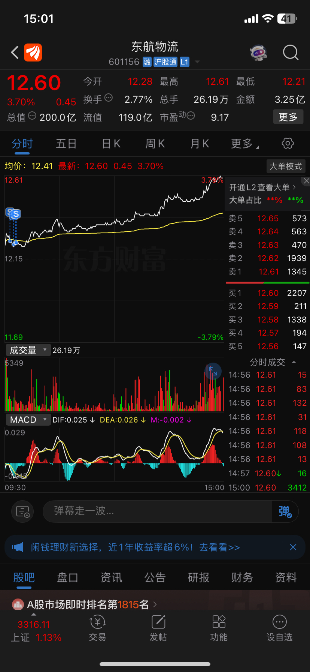310x672 pixels.
Task: Tap the buy-sell ratio red-green bar
Action: point(268,283)
